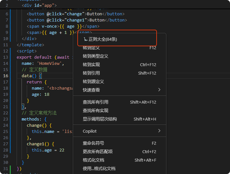Image resolution: width=230 pixels, height=174 pixels.
Task: Select 查找所有引用 in the context menu
Action: 95,102
